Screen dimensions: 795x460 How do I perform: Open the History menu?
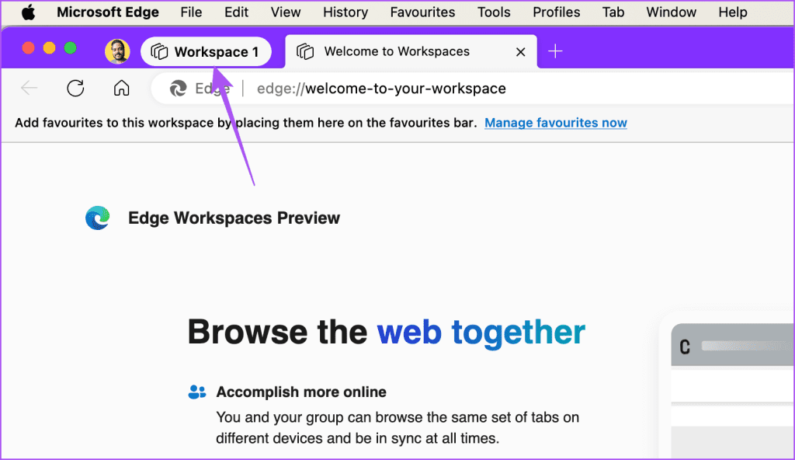(x=345, y=12)
